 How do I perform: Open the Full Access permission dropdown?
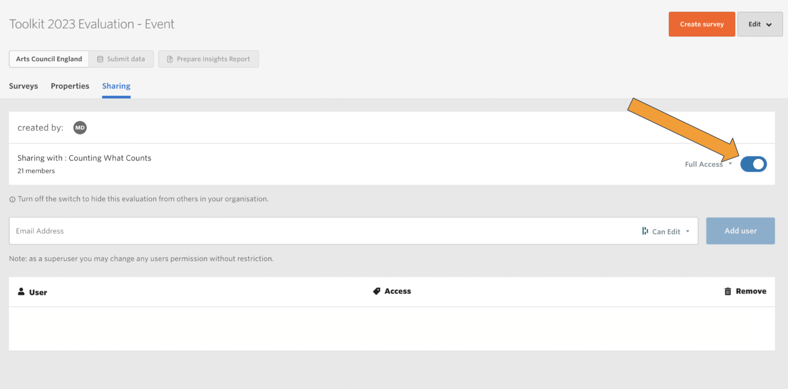click(x=708, y=164)
